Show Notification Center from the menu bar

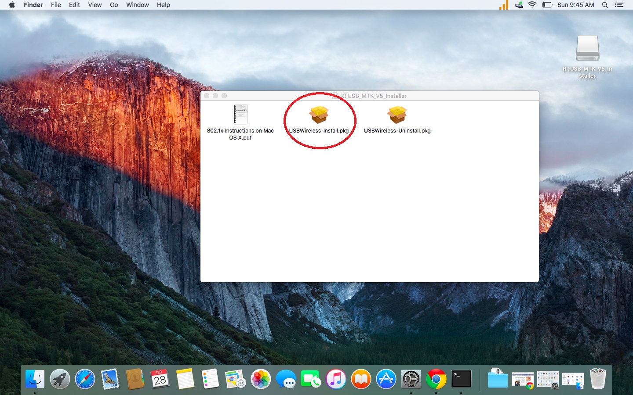click(x=619, y=5)
